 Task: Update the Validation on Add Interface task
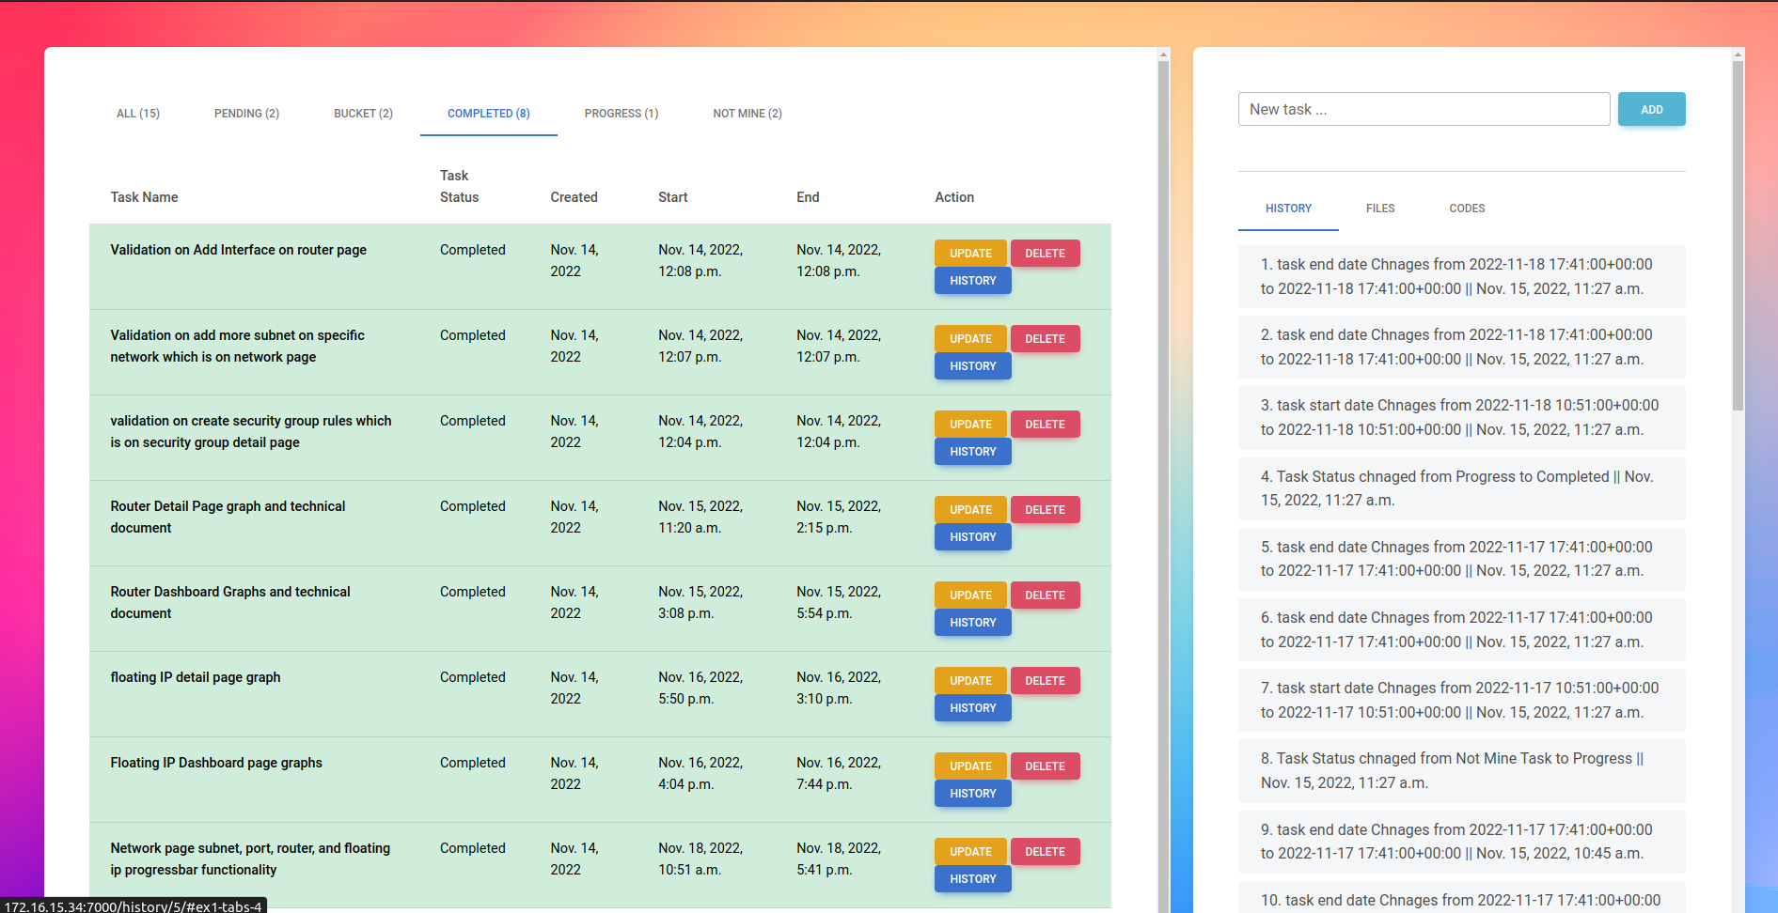click(x=970, y=254)
